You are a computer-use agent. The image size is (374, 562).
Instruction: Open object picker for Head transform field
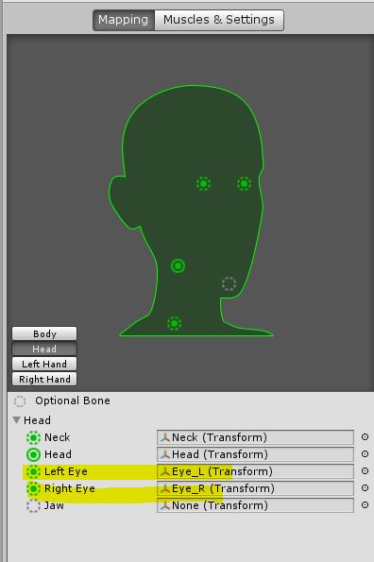point(365,453)
